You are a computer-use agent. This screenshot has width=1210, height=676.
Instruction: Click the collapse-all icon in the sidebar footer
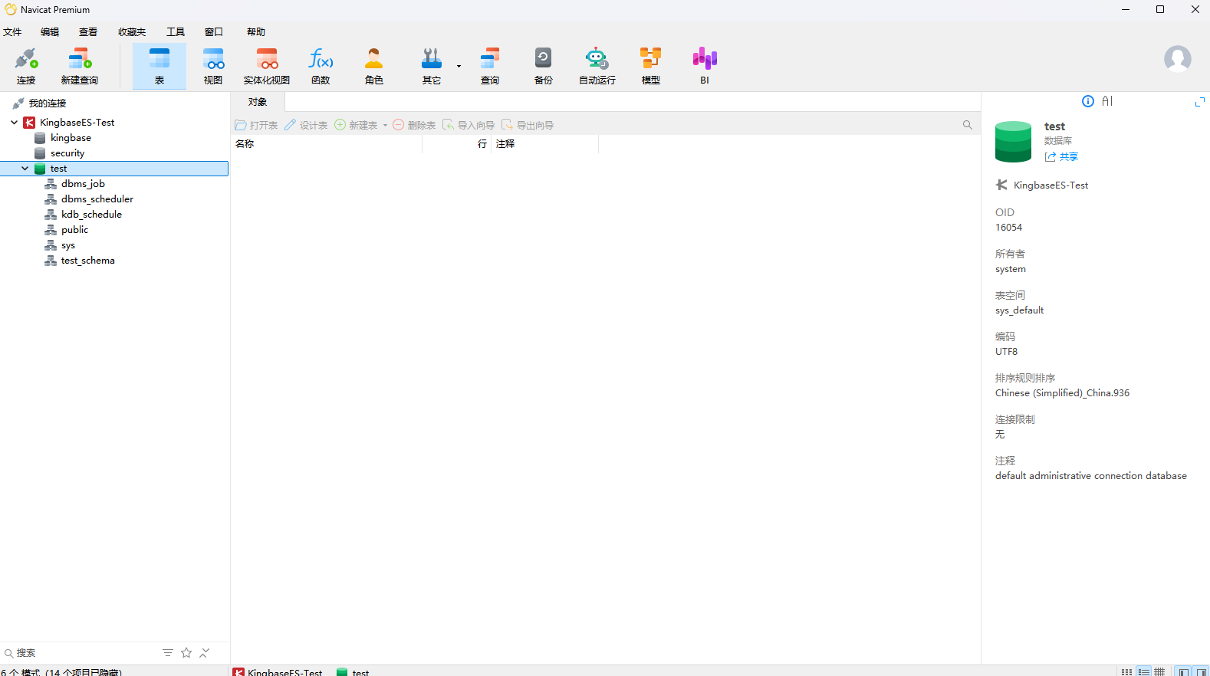[205, 653]
